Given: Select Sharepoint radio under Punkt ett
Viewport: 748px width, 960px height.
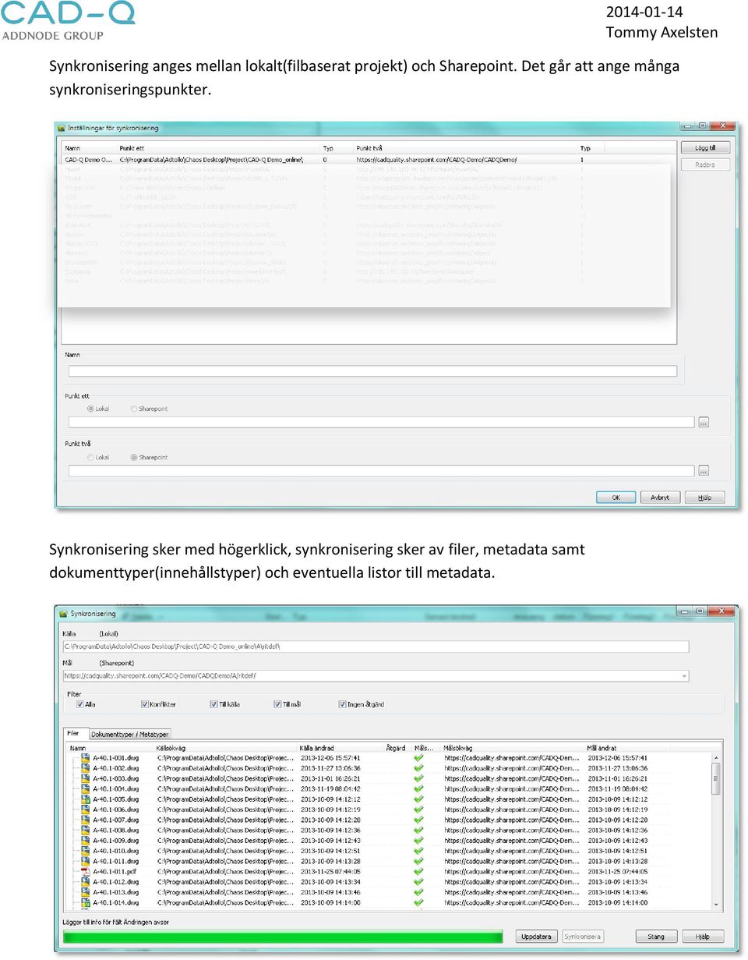Looking at the screenshot, I should [134, 409].
